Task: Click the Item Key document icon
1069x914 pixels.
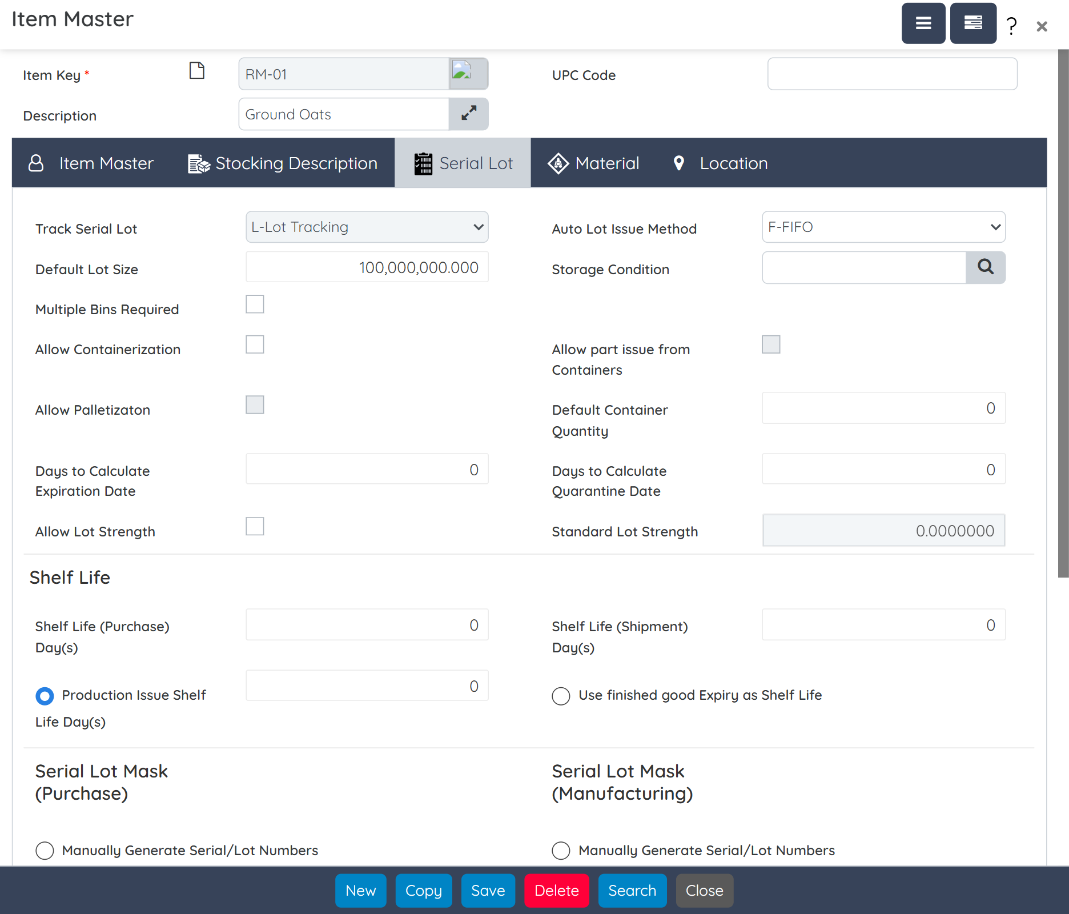Action: 196,71
